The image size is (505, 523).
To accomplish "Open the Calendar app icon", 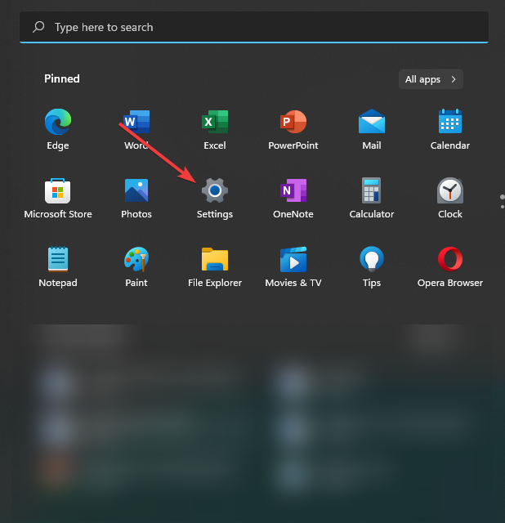I will click(450, 122).
